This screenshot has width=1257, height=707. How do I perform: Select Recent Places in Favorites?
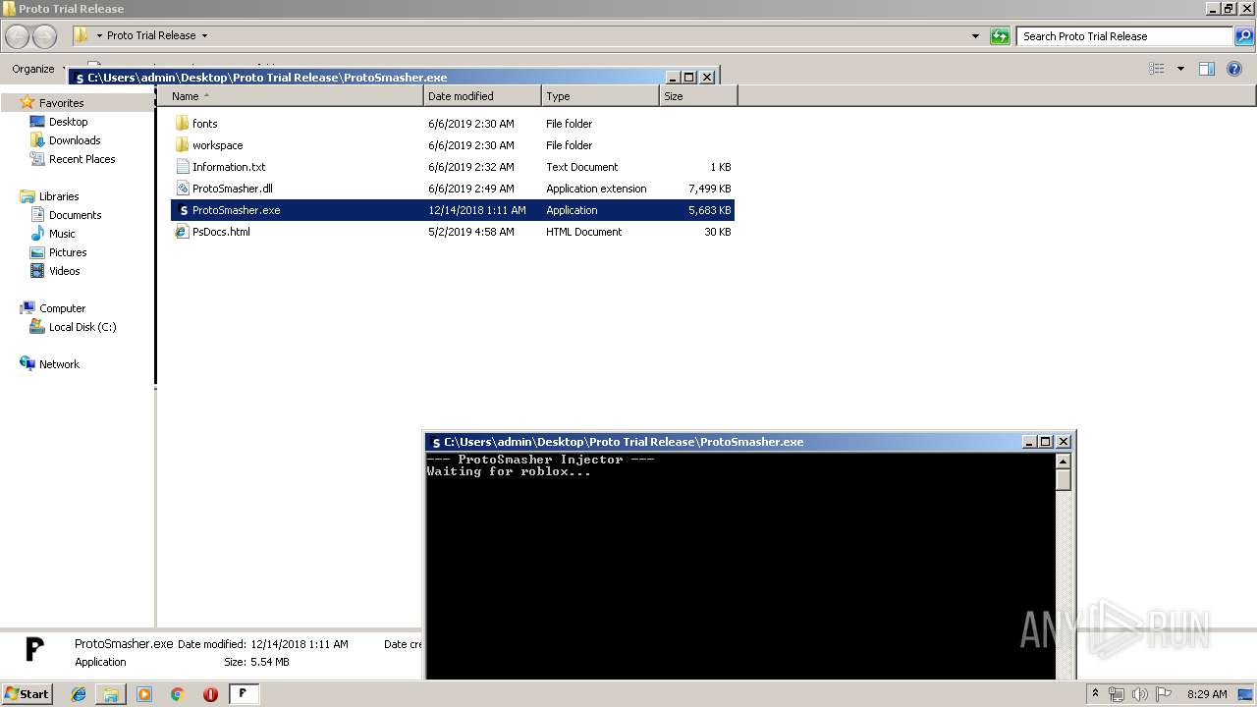(82, 159)
